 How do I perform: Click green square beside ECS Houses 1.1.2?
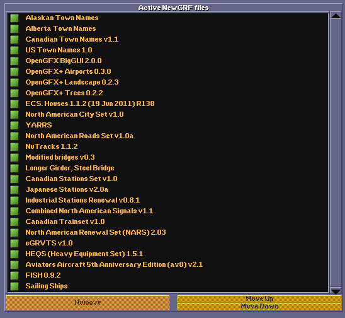(x=14, y=104)
